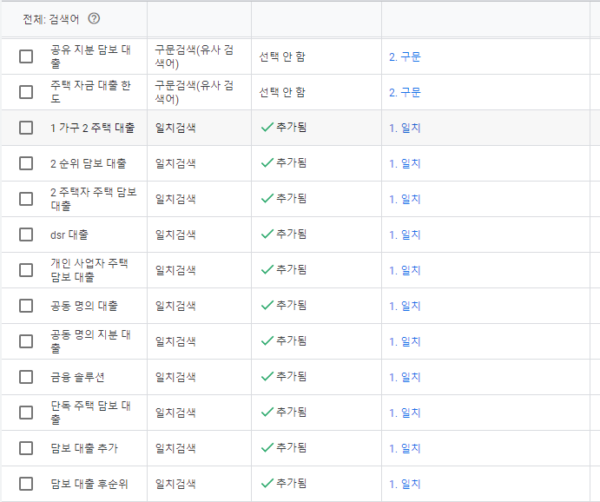Click 추가됨 checkmark for 담보 대출 후순위
This screenshot has height=502, width=600.
click(267, 483)
